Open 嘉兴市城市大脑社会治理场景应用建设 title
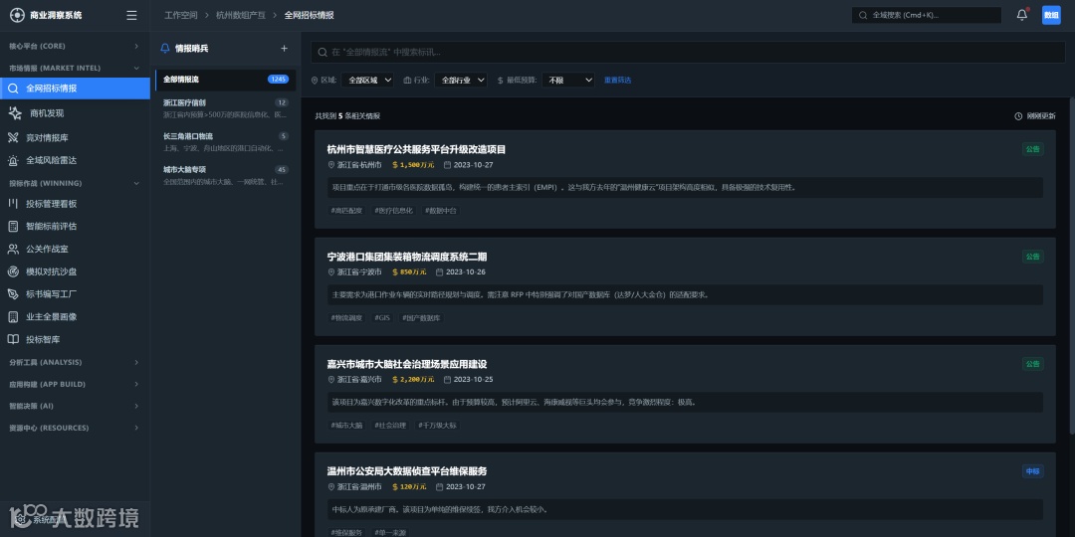The height and width of the screenshot is (537, 1075). (407, 364)
